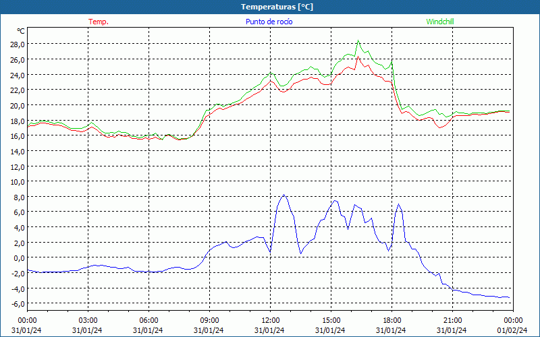Click the 18,0 y-axis value
Screen dimensions: 540x337
click(x=18, y=121)
